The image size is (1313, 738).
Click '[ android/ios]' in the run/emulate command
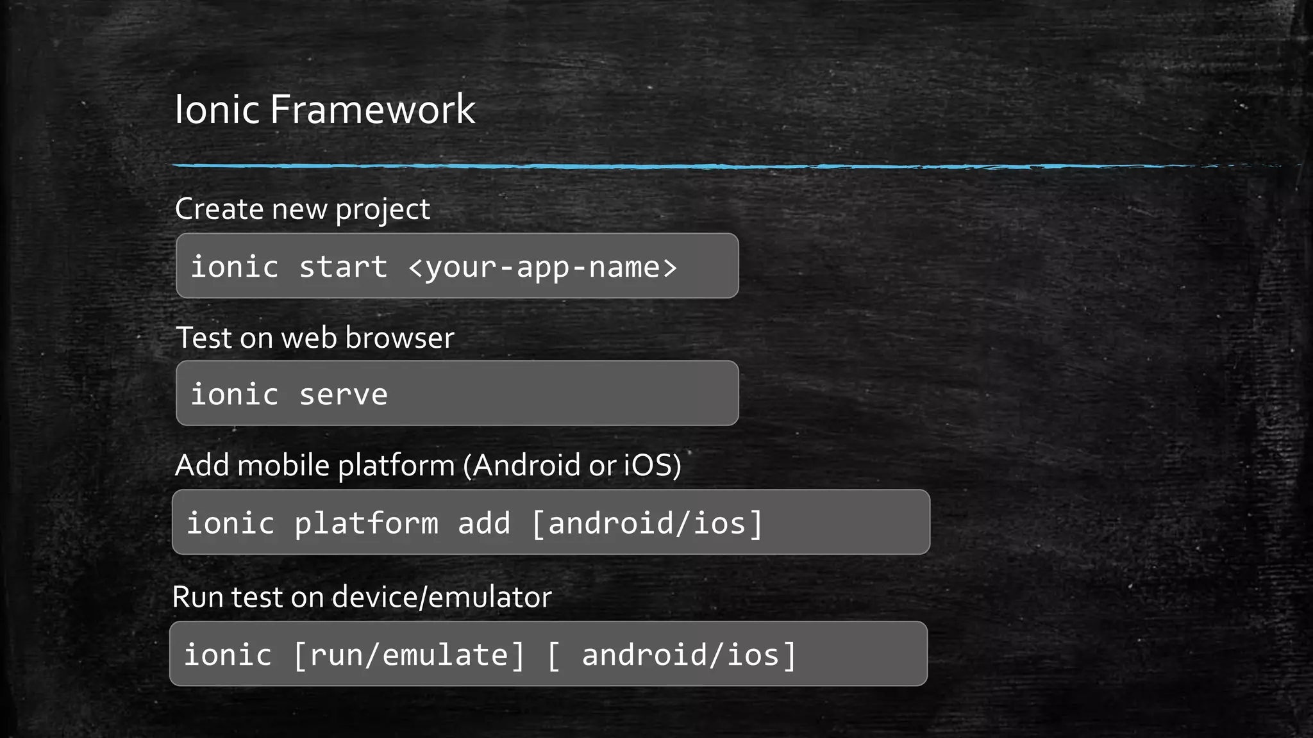coord(671,655)
